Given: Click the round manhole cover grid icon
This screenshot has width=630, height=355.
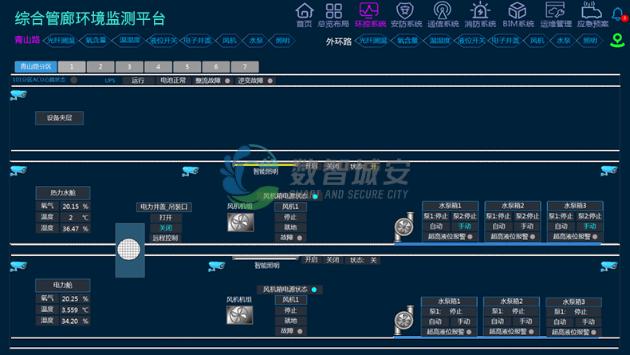Looking at the screenshot, I should [x=129, y=250].
